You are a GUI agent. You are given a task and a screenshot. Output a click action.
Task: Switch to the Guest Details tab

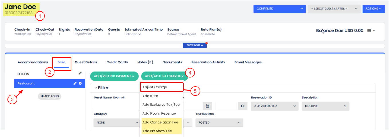(86, 62)
